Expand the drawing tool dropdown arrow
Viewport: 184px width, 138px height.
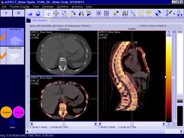174,13
